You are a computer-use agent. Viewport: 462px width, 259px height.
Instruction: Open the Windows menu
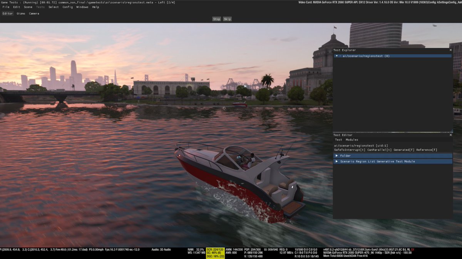point(82,7)
